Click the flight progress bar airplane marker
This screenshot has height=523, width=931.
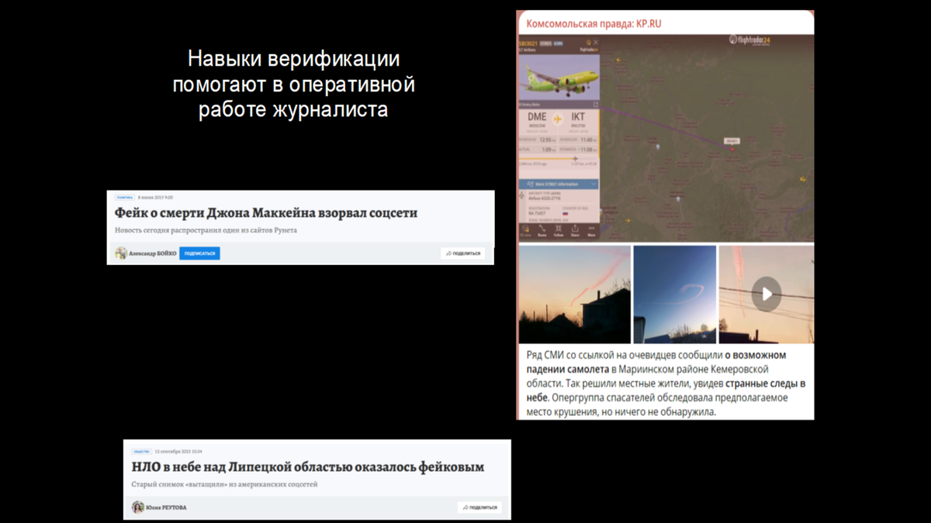click(x=576, y=157)
